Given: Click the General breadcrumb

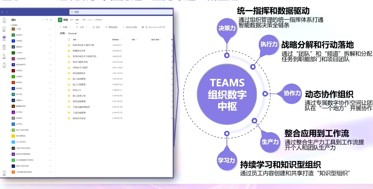Looking at the screenshot, I should pyautogui.click(x=72, y=33).
